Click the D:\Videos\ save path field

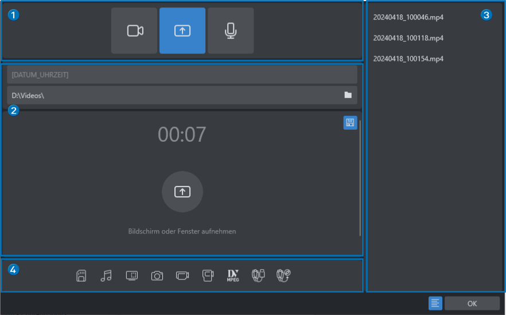[172, 95]
